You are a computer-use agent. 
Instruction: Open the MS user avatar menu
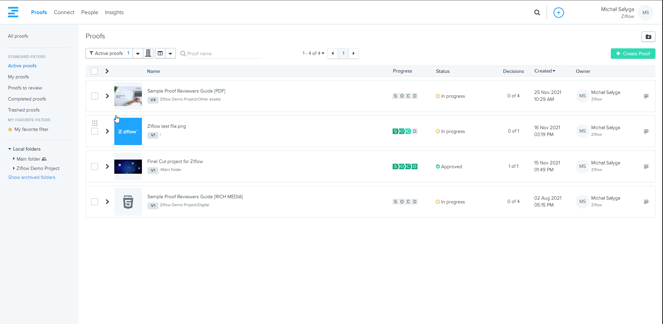point(645,12)
